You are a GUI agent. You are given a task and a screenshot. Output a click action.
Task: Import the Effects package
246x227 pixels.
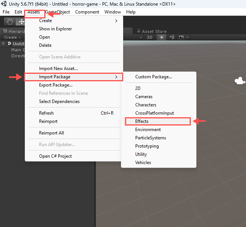(x=158, y=121)
